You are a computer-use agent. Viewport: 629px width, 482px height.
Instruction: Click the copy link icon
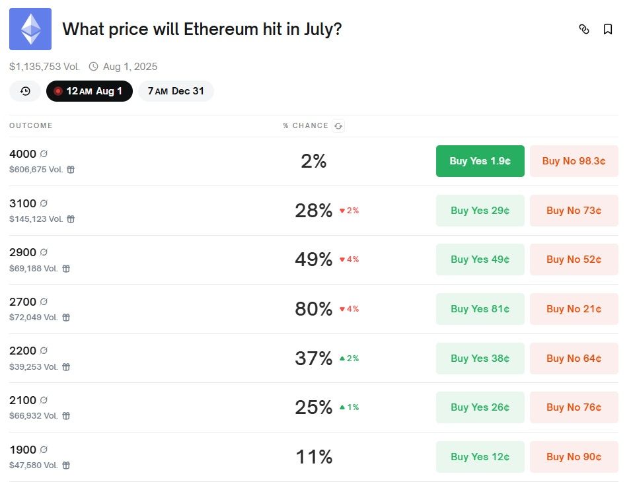click(583, 29)
